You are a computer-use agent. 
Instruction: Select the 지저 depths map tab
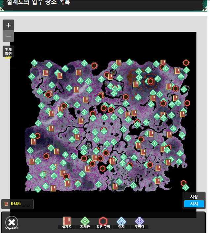coord(194,204)
